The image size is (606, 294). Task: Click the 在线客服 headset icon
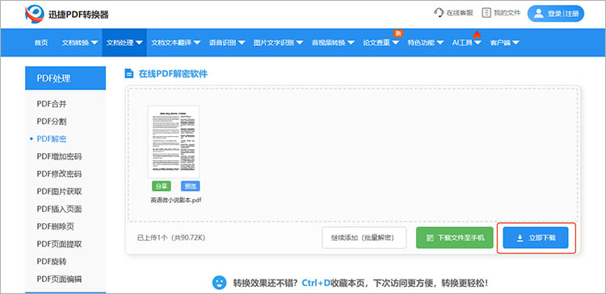click(x=439, y=13)
